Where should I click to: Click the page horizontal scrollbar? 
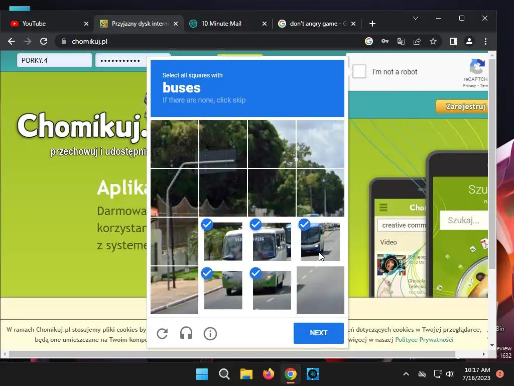coord(232,354)
